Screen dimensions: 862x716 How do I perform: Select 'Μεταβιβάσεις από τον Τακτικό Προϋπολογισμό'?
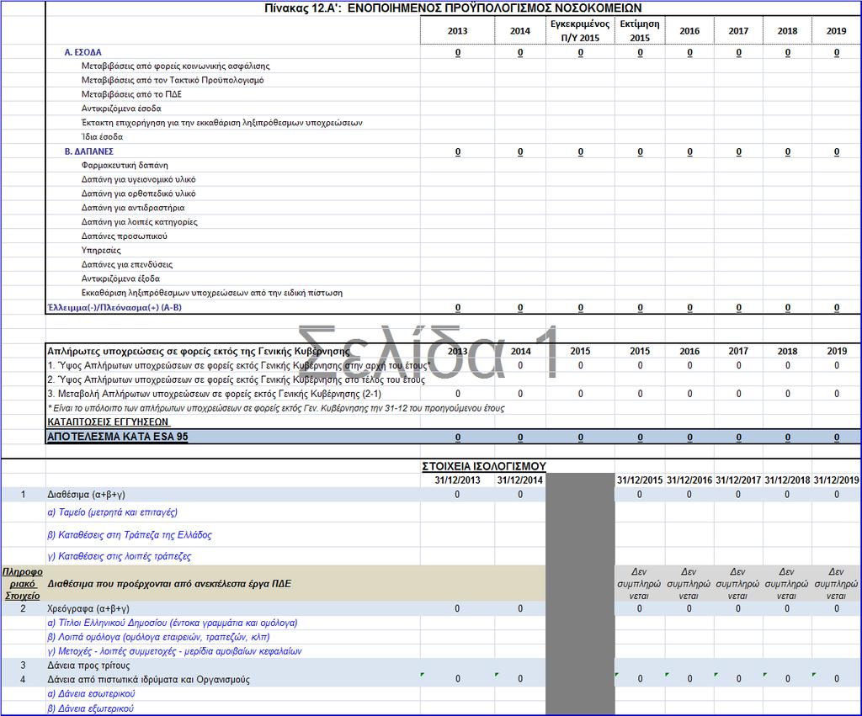coord(173,80)
